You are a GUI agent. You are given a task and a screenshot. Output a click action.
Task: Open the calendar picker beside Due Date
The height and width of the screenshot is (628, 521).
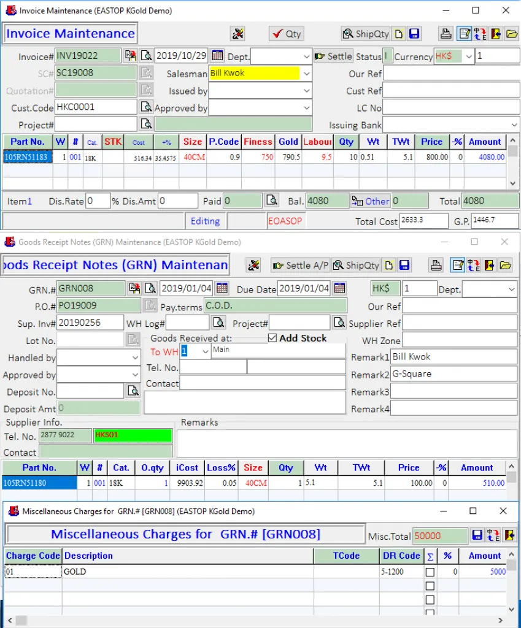339,288
